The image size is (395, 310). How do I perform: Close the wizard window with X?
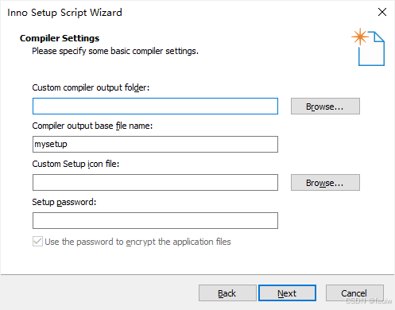point(382,12)
